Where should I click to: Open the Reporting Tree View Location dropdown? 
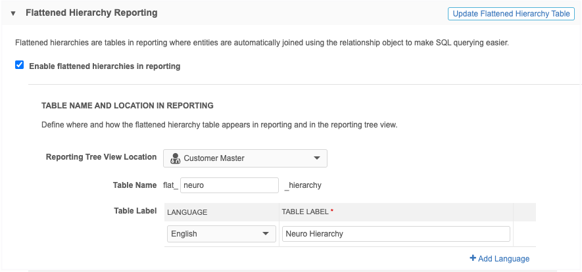point(245,158)
